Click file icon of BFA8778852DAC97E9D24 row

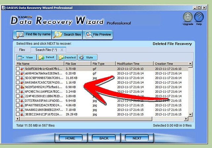(22, 105)
